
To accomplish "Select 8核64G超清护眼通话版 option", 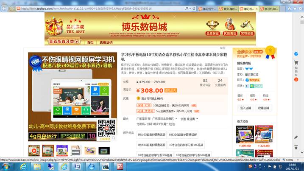I will [151, 145].
